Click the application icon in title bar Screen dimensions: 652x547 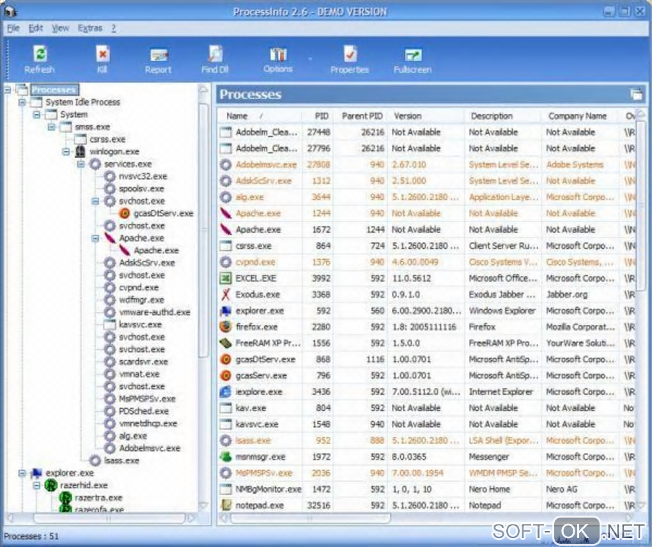click(x=10, y=12)
